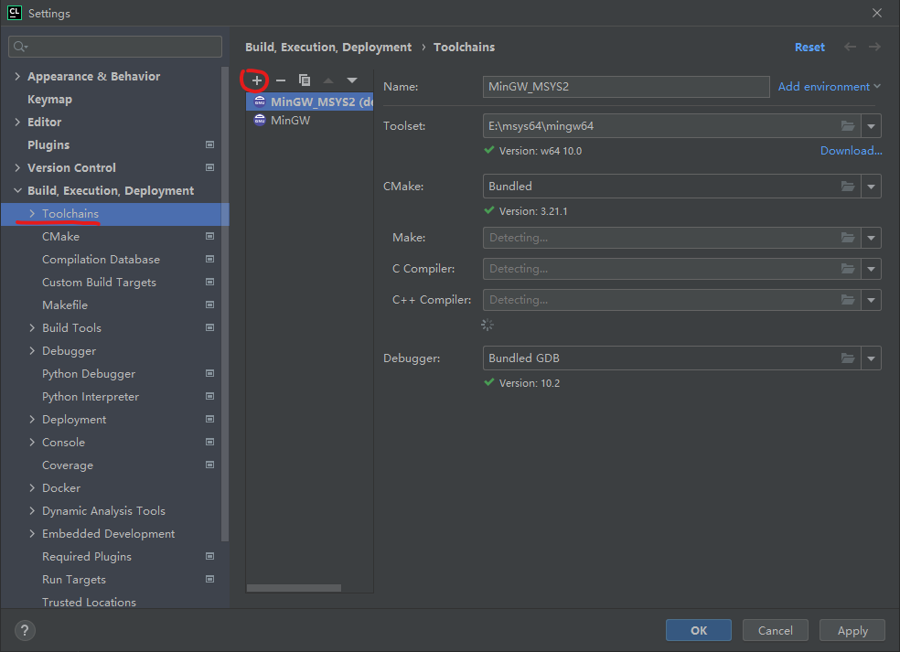Viewport: 900px width, 652px height.
Task: Click CLion logo in title bar
Action: 15,13
